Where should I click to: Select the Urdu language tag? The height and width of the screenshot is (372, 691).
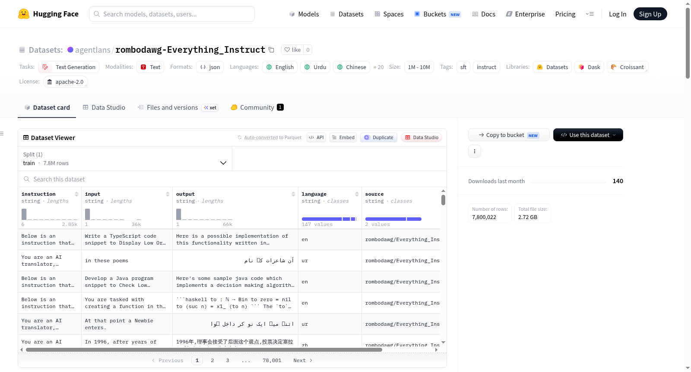click(x=315, y=67)
